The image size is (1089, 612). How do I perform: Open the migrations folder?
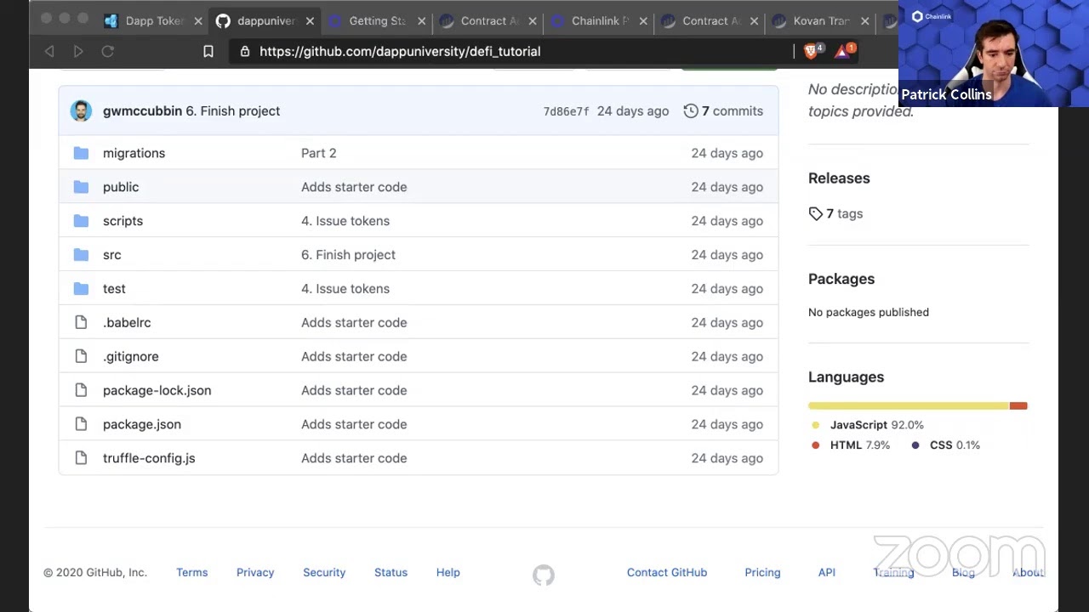point(134,153)
